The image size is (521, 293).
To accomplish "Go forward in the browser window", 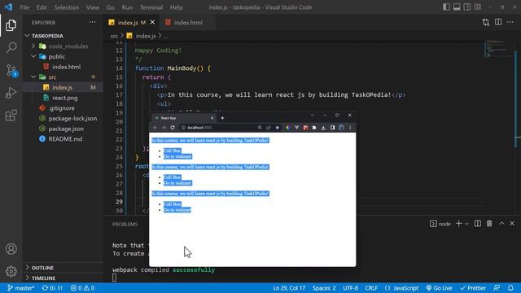I will pyautogui.click(x=164, y=128).
